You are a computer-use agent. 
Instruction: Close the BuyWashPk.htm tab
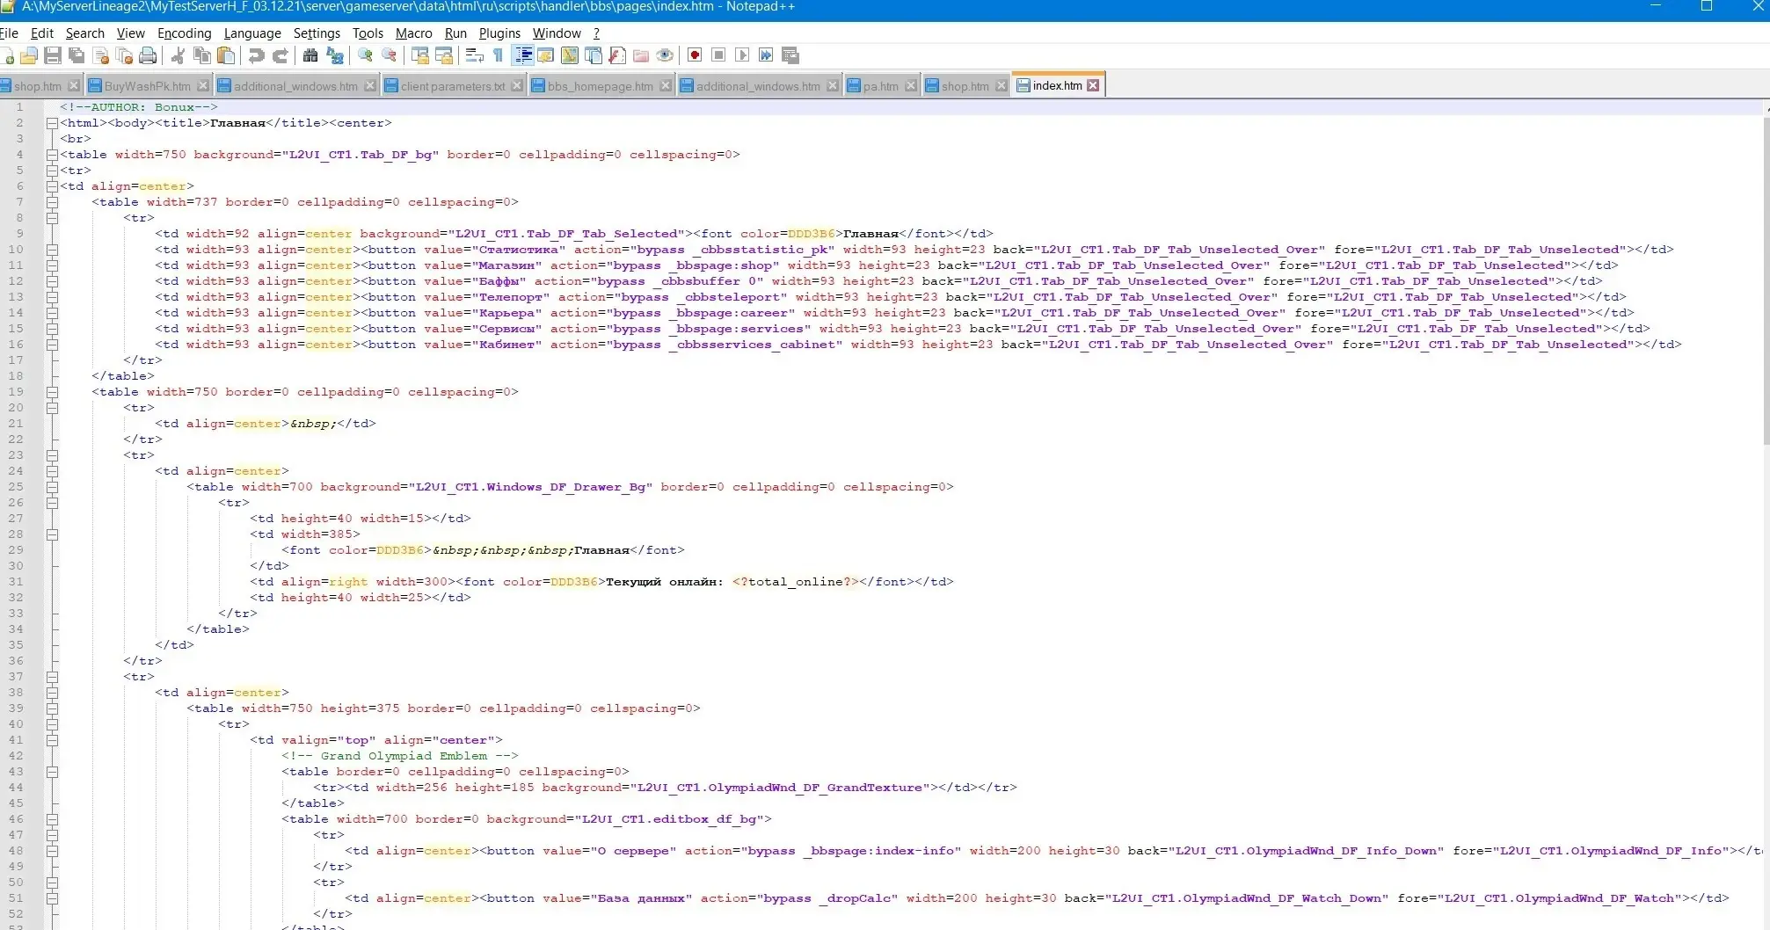203,86
